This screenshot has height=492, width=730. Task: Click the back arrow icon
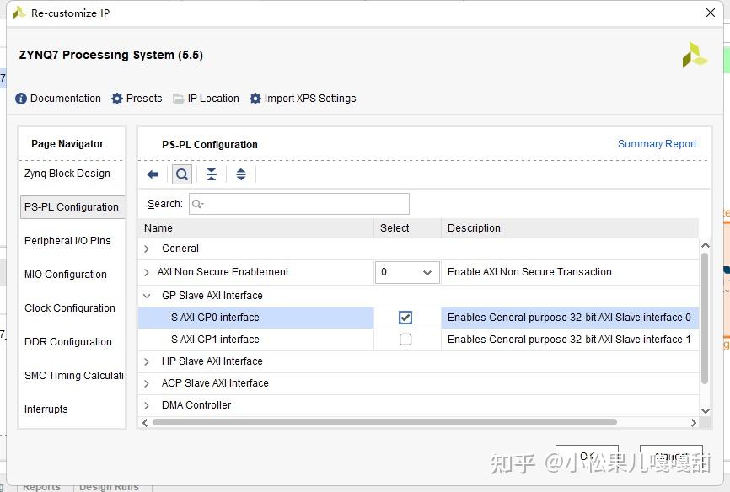click(x=153, y=174)
